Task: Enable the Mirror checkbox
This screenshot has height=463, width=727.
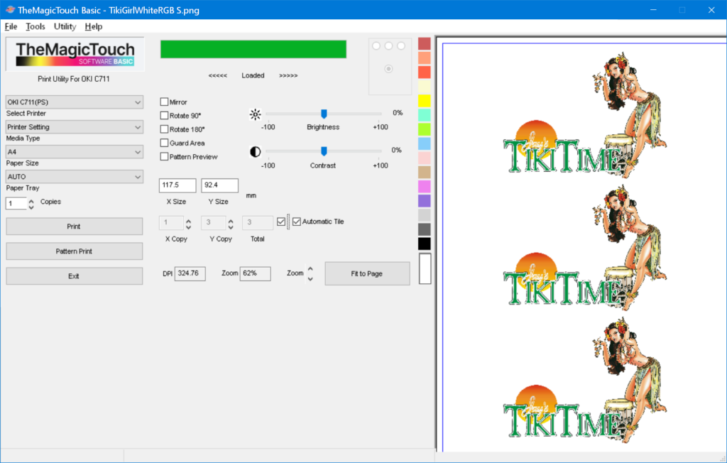Action: pyautogui.click(x=164, y=102)
